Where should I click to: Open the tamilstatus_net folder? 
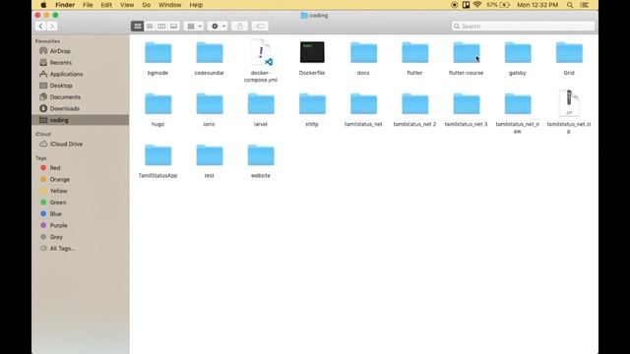363,104
